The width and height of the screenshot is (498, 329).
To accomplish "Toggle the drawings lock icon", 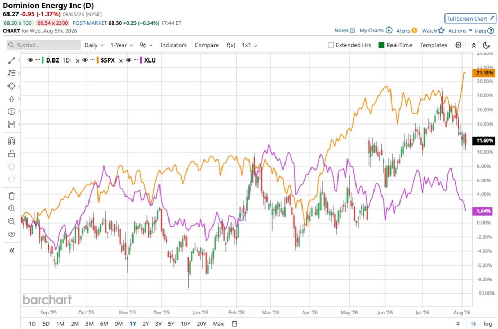I will (12, 154).
